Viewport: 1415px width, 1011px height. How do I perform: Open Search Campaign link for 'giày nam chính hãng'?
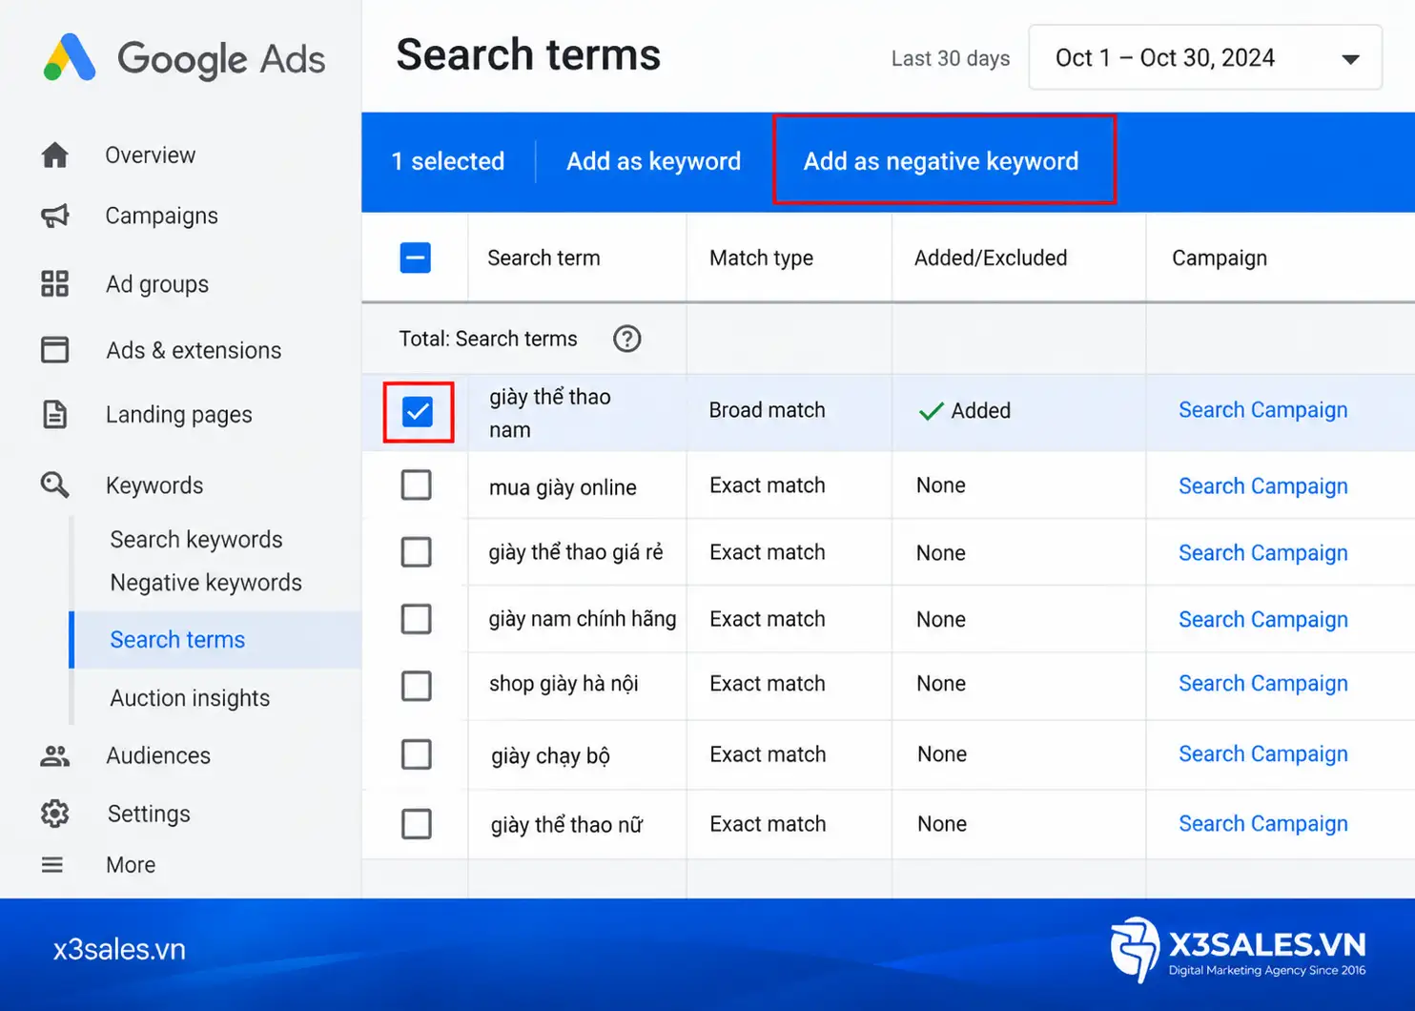tap(1263, 620)
